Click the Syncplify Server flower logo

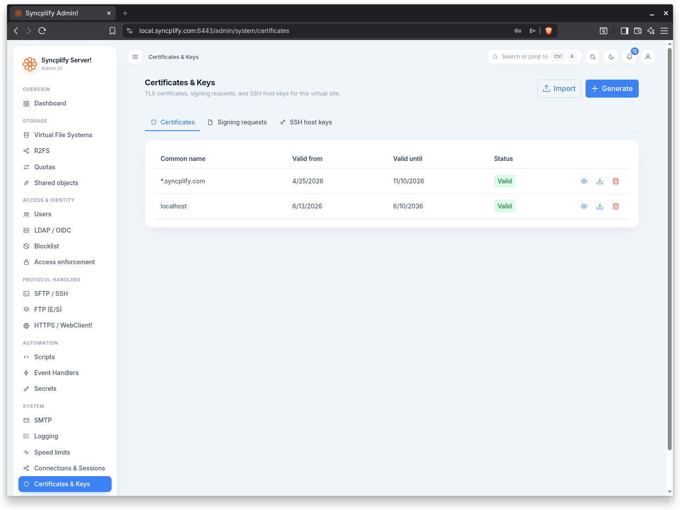click(30, 64)
